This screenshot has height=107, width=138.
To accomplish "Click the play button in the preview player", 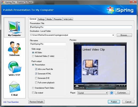I will [77, 87].
